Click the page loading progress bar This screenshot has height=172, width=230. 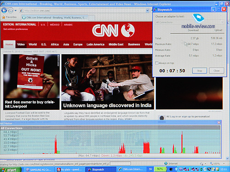tap(121, 164)
